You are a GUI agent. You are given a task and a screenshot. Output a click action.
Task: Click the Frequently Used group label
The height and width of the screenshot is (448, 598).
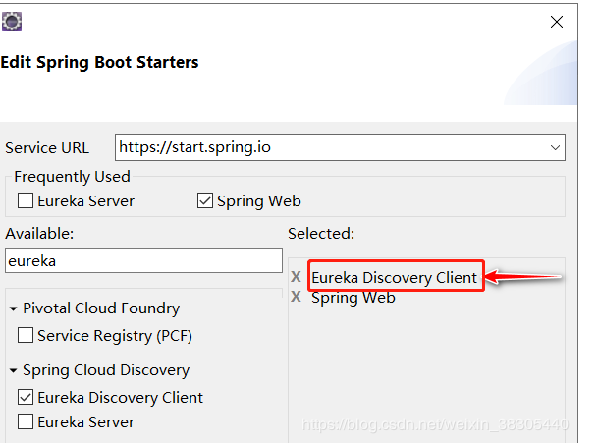click(72, 177)
